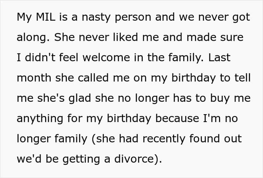Click the word "getting"

pos(81,159)
